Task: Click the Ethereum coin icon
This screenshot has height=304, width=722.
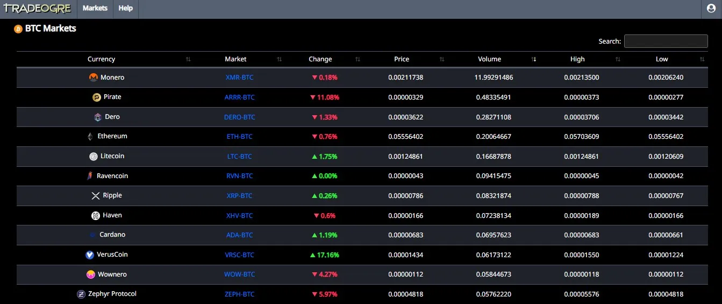Action: pyautogui.click(x=90, y=137)
